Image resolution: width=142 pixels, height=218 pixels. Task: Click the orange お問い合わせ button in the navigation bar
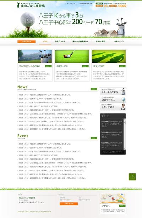(27, 41)
